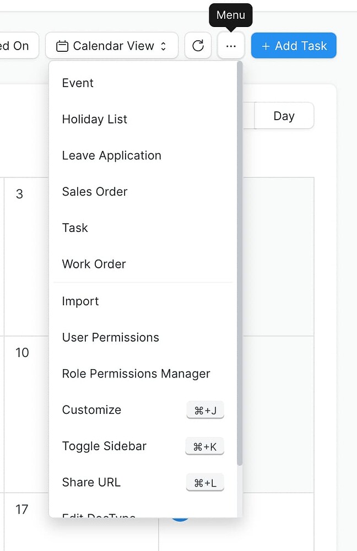The width and height of the screenshot is (357, 551).
Task: Choose Holiday List in the menu
Action: pyautogui.click(x=94, y=119)
